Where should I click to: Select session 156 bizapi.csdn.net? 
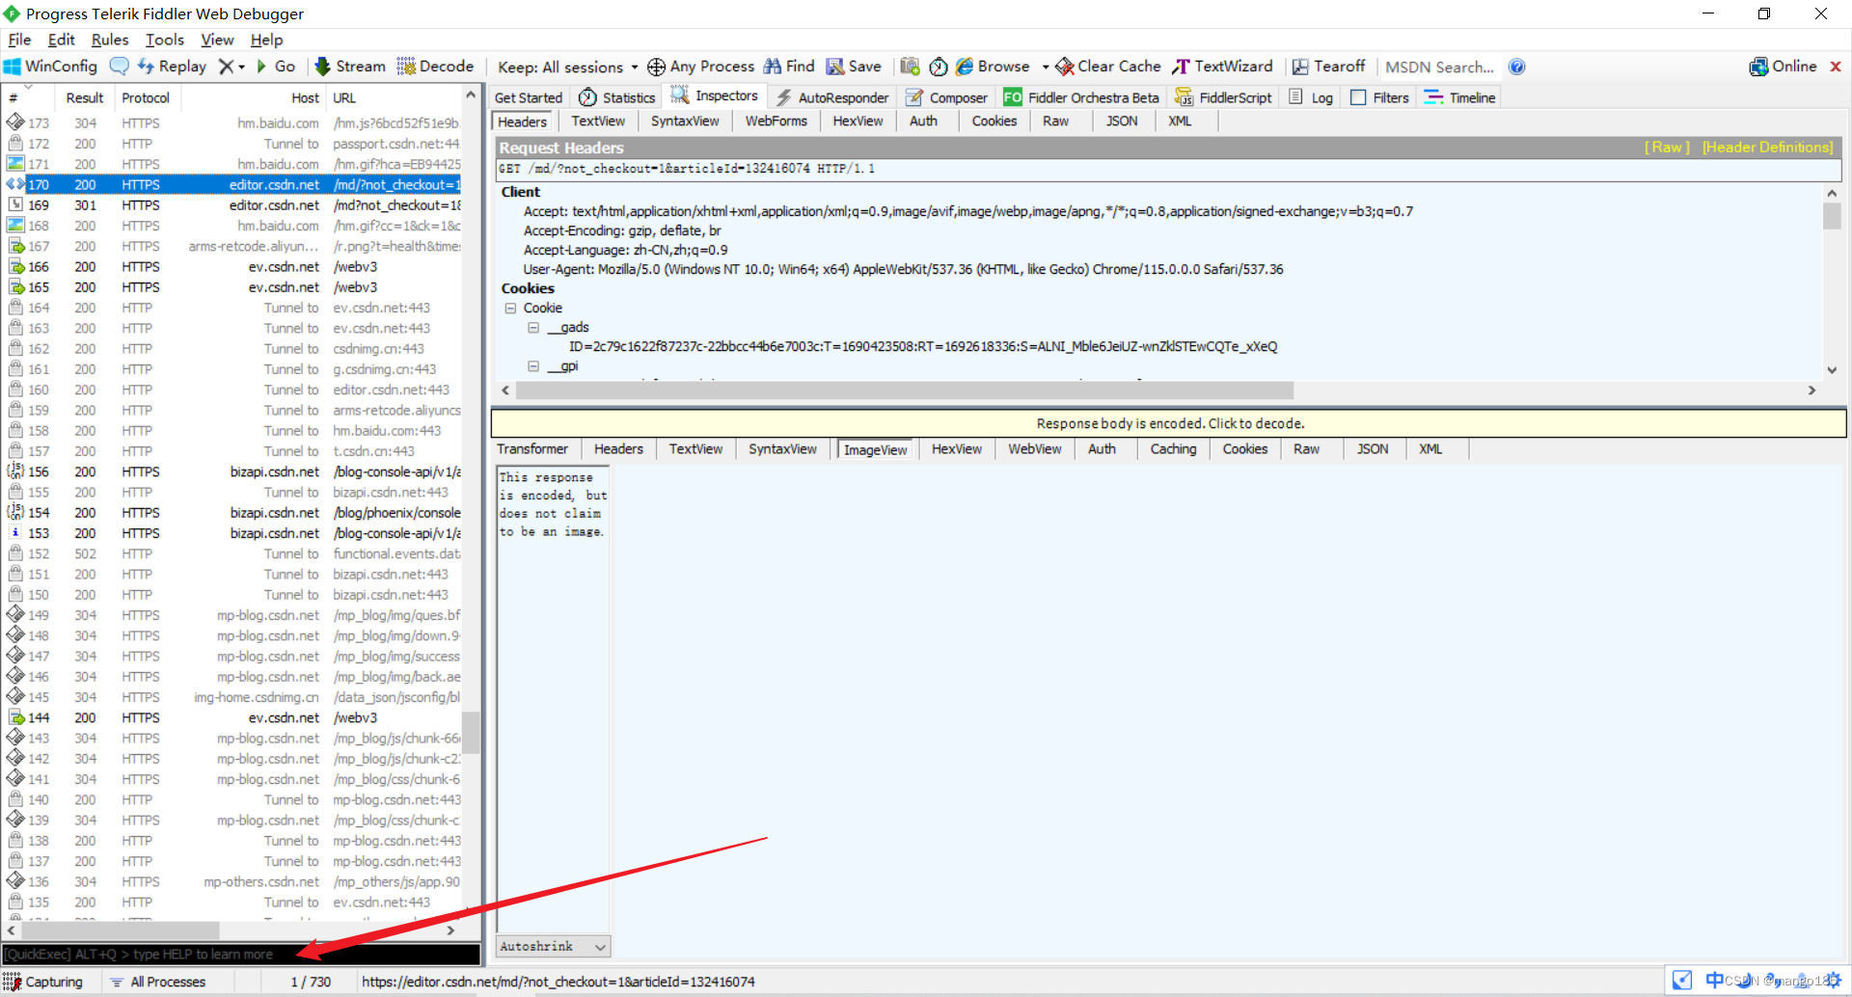click(x=233, y=472)
